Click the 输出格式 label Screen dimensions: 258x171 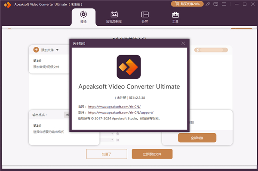pos(40,115)
